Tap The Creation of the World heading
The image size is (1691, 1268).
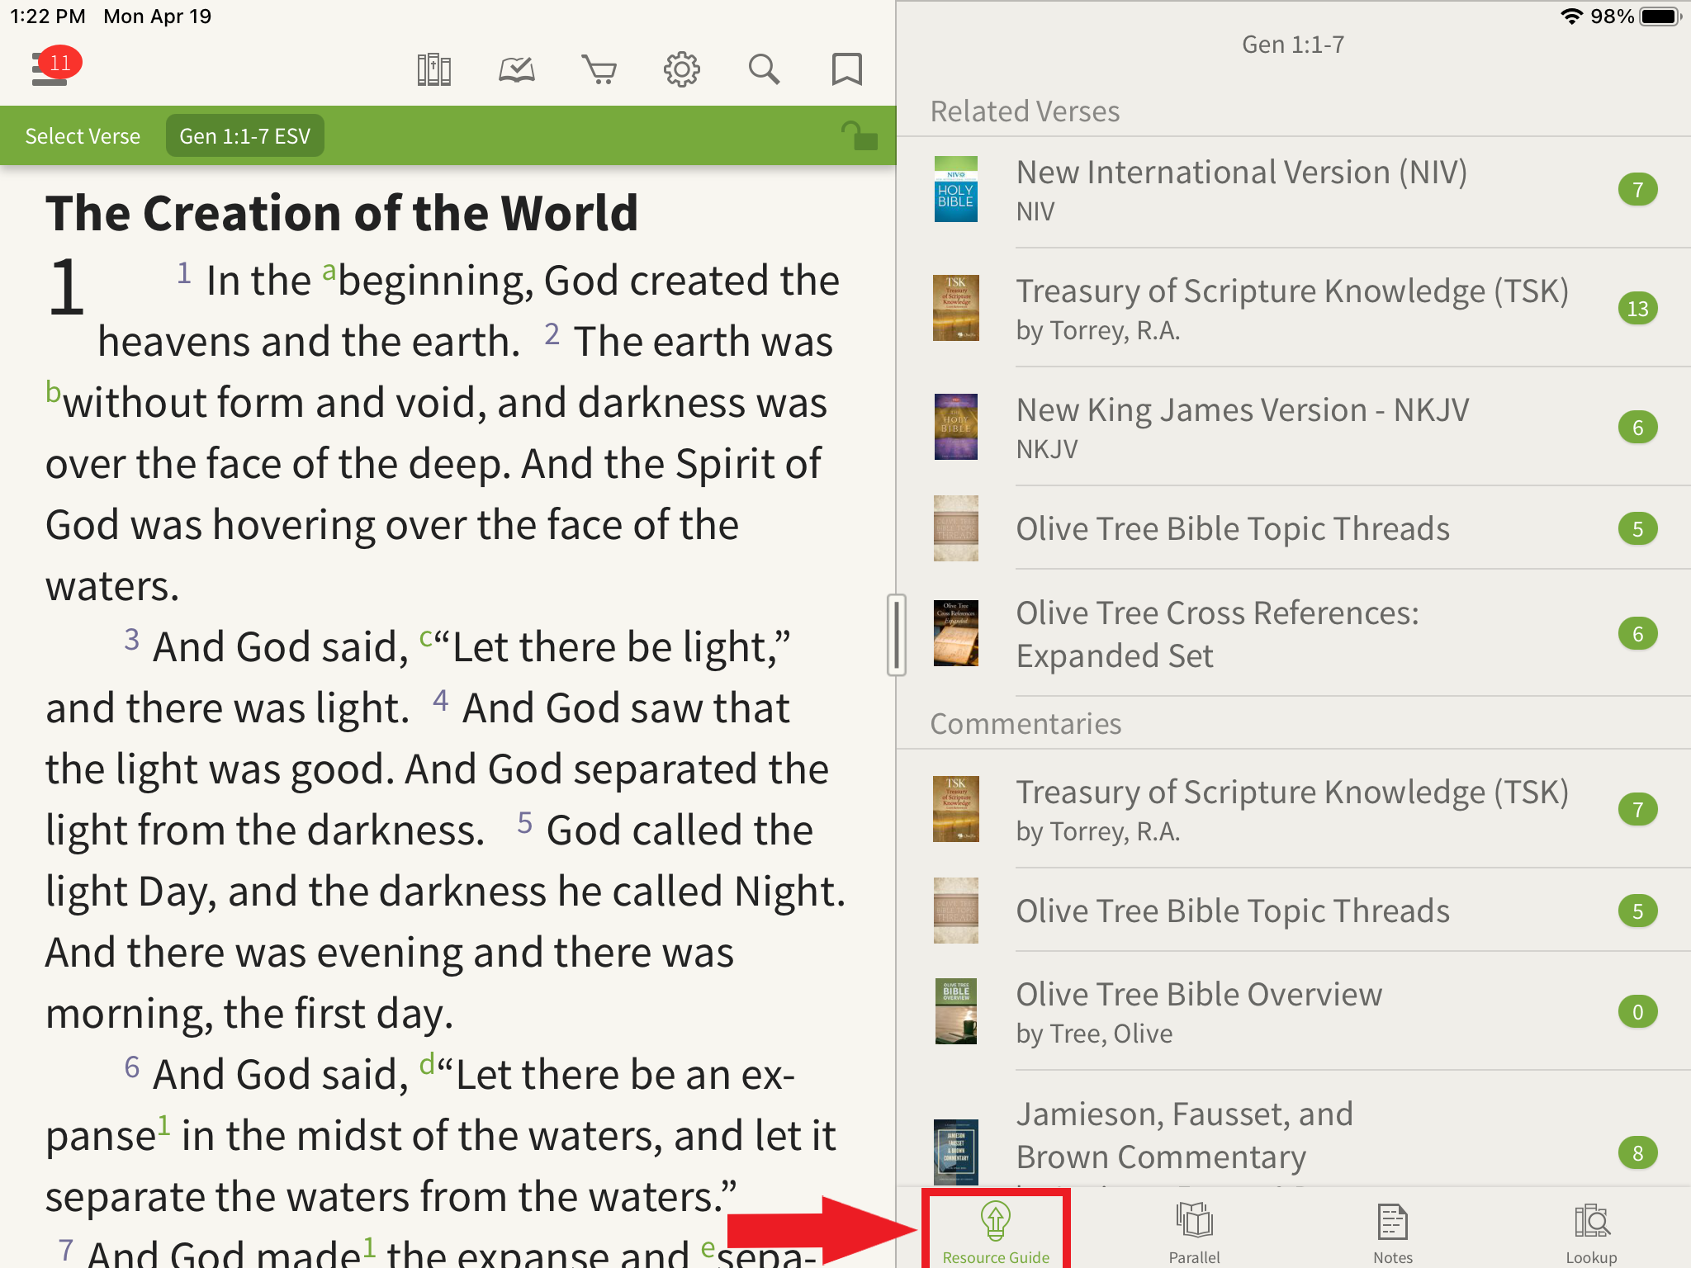(342, 213)
